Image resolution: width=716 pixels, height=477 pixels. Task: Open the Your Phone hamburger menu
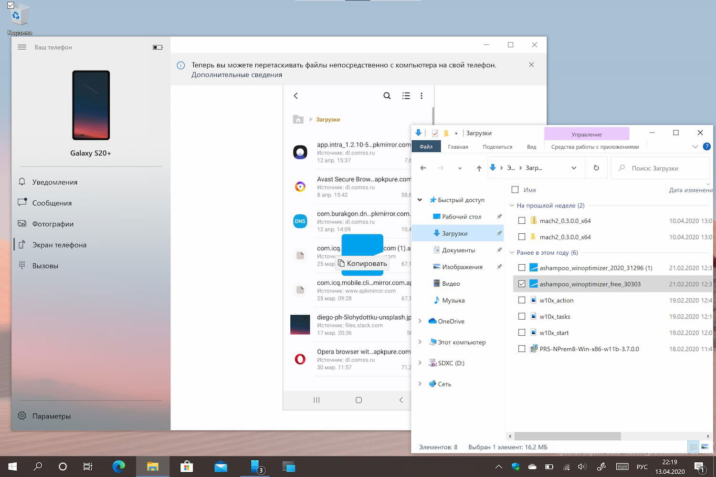22,47
